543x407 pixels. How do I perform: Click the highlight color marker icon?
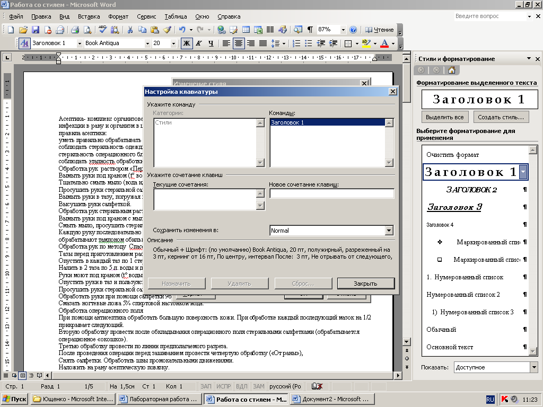point(366,43)
